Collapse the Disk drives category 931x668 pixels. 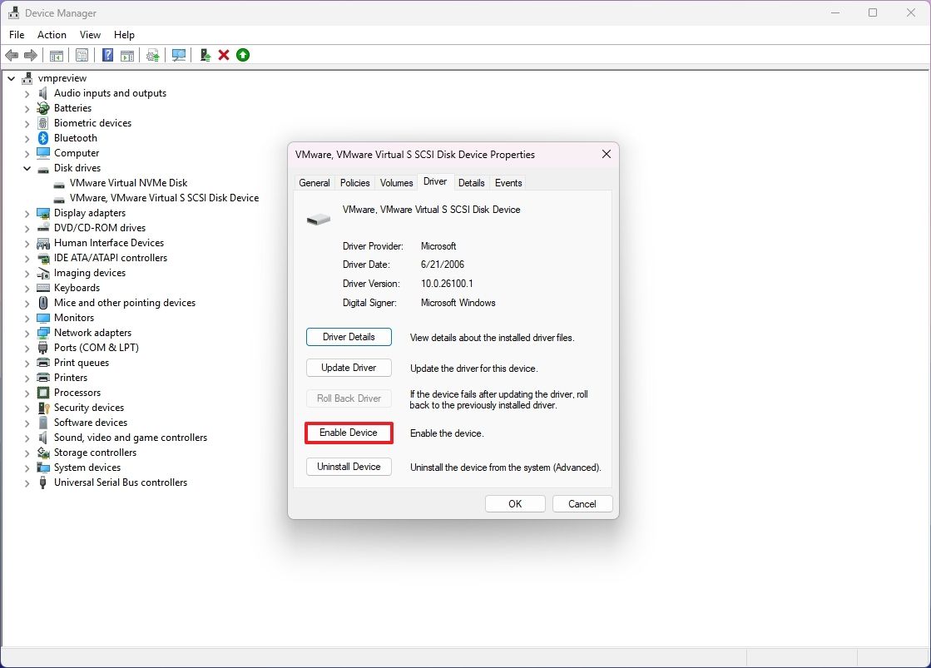pos(26,167)
